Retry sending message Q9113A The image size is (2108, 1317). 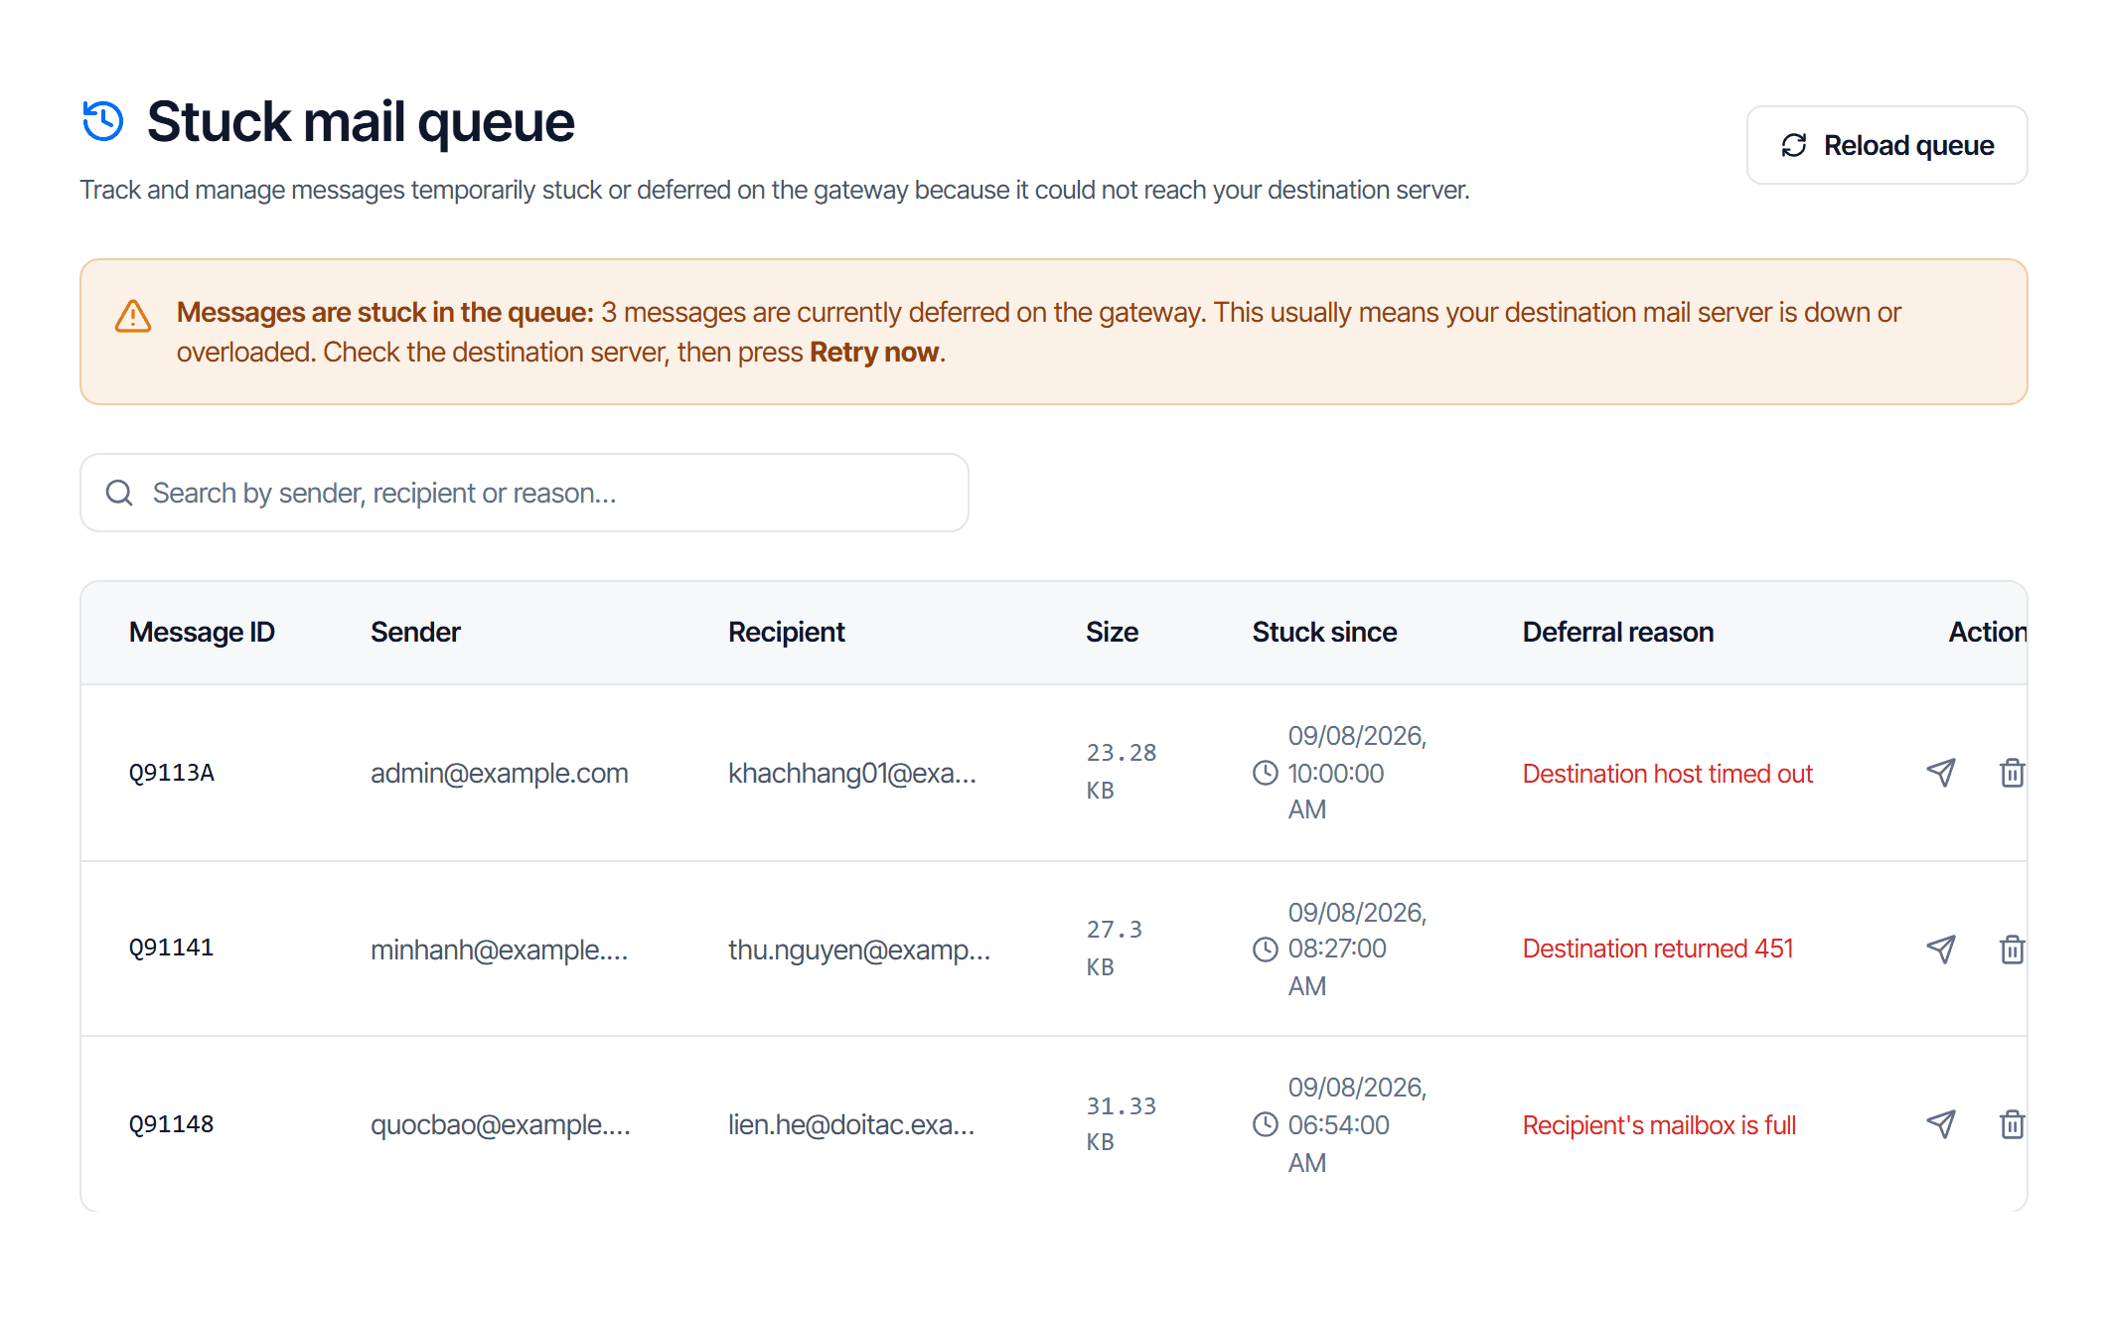(x=1940, y=773)
